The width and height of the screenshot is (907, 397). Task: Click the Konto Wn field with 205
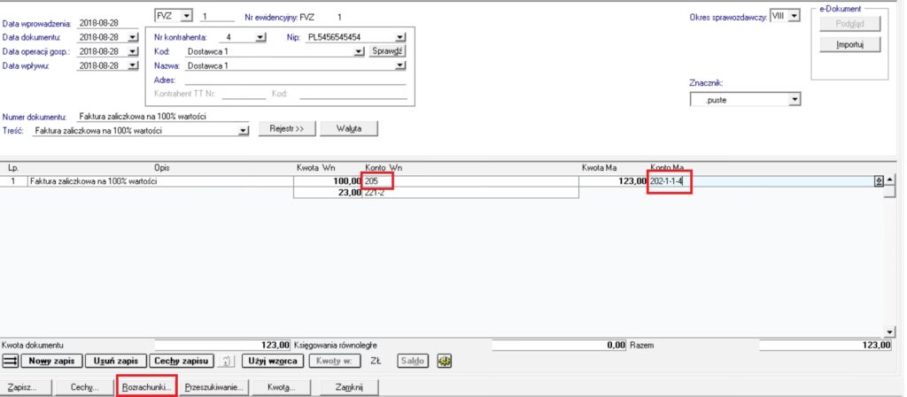coord(377,180)
